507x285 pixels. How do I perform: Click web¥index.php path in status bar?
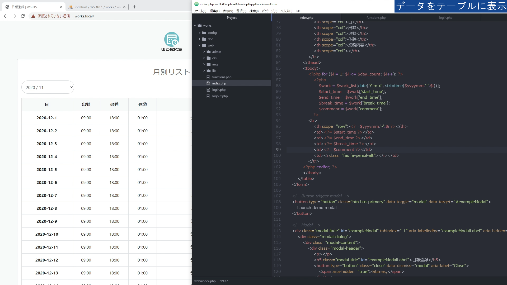205,281
